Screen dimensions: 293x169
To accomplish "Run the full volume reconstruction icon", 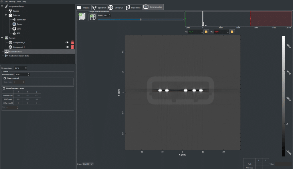I will click(82, 17).
